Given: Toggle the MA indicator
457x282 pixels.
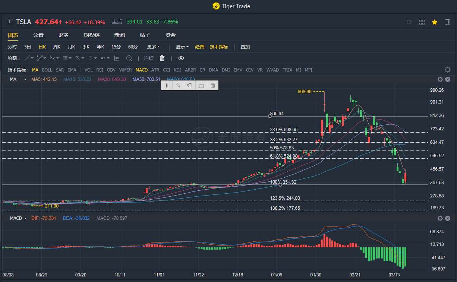Looking at the screenshot, I should [x=35, y=70].
